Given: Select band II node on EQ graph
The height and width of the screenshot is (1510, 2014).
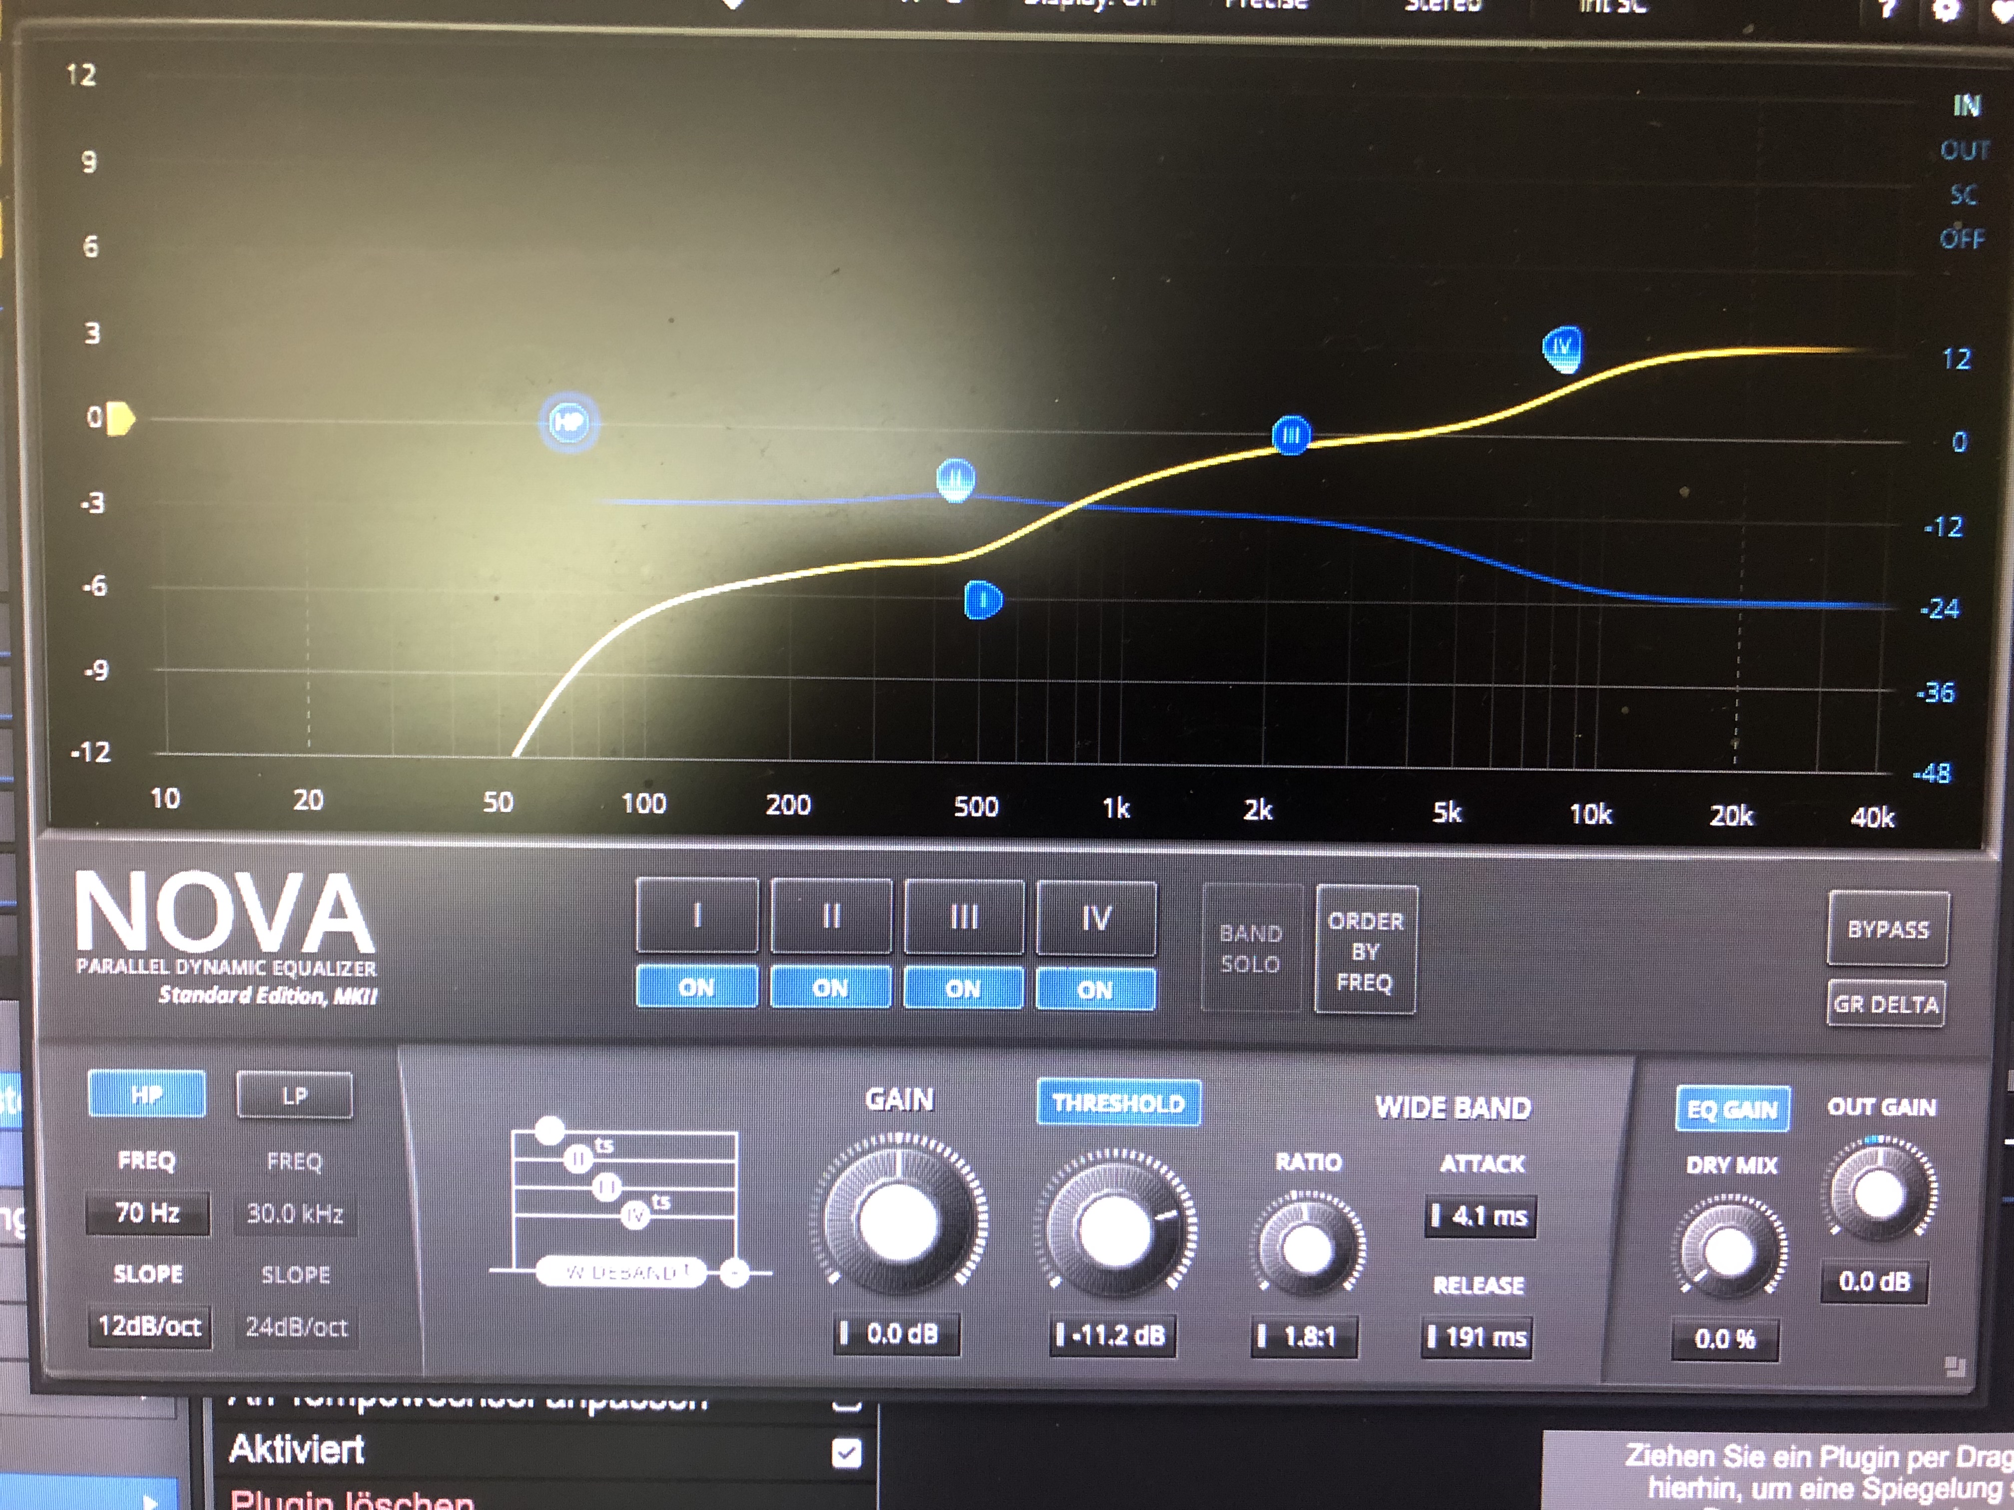Looking at the screenshot, I should (955, 479).
